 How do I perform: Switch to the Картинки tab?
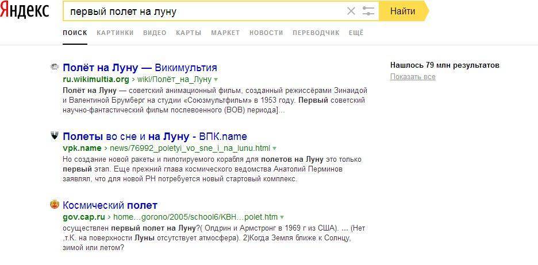coord(115,33)
